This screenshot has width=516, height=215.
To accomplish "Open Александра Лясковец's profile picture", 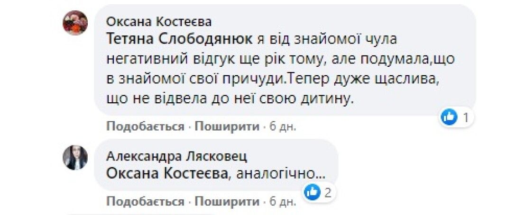I will click(75, 158).
